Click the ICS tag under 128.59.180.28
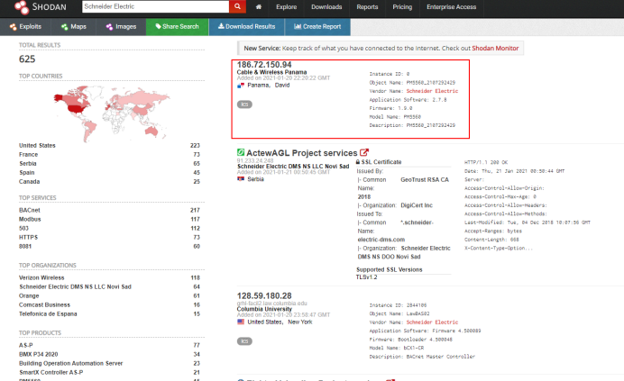The height and width of the screenshot is (381, 624). 244,341
